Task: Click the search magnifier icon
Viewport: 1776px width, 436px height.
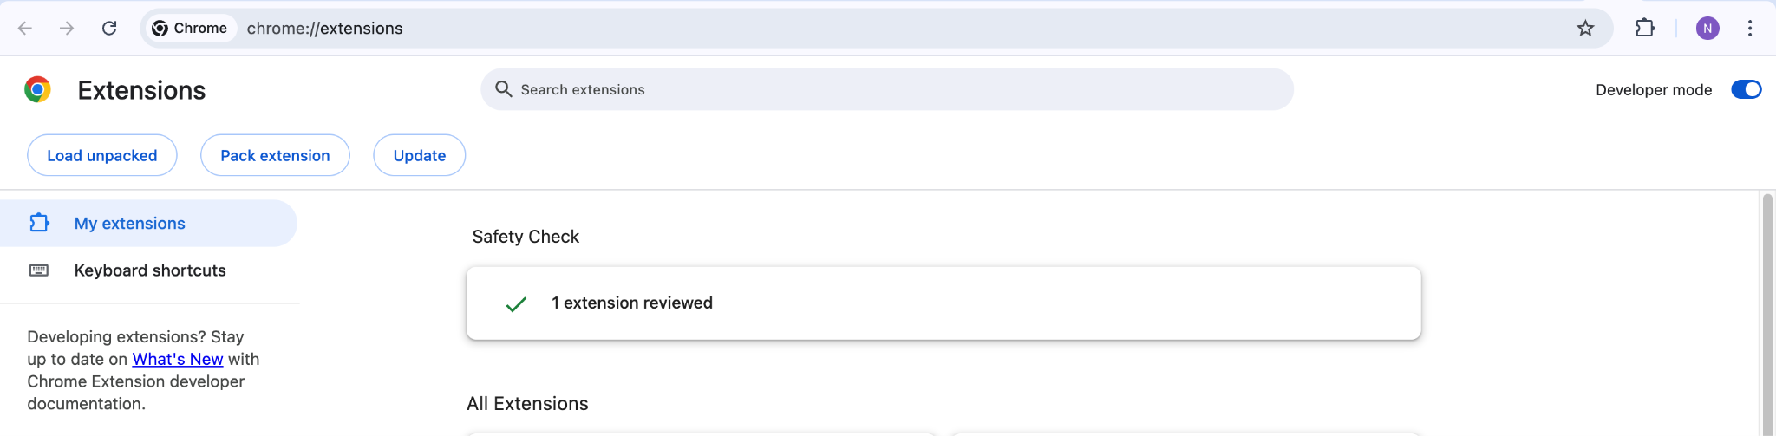Action: pos(503,89)
